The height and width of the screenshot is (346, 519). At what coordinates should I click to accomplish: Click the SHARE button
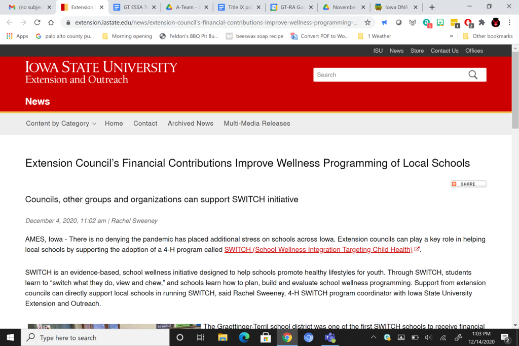click(x=468, y=184)
